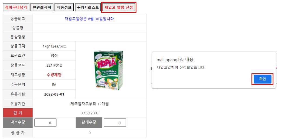The image size is (281, 140).
Task: Click the red 단가 header cell
Action: (18, 113)
